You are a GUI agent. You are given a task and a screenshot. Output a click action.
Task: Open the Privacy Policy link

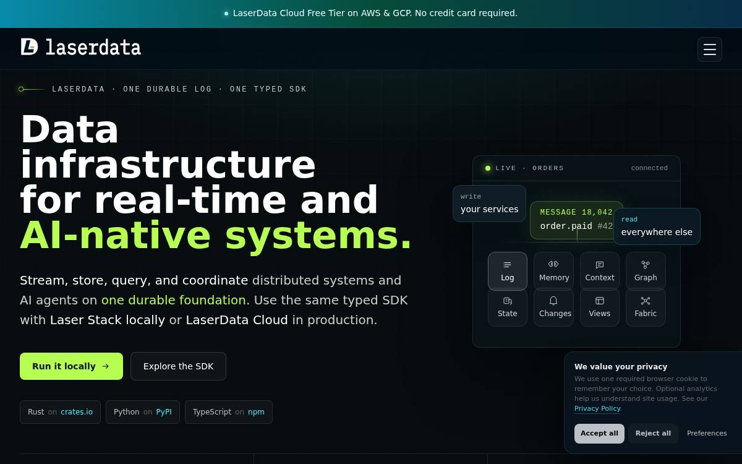pos(597,409)
